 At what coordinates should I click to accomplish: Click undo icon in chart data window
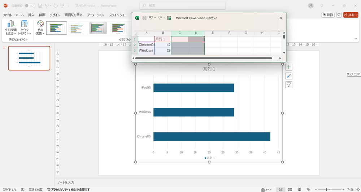click(x=151, y=18)
